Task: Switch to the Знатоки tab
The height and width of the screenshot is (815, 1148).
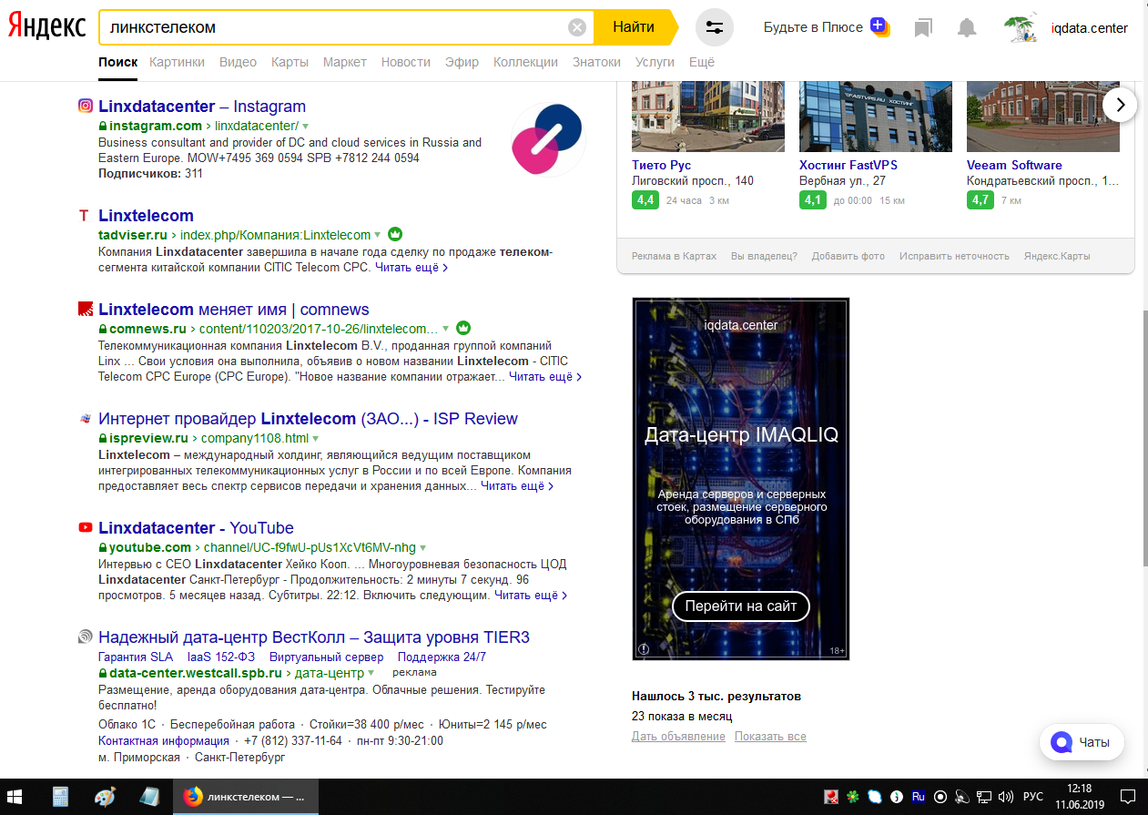Action: (596, 62)
